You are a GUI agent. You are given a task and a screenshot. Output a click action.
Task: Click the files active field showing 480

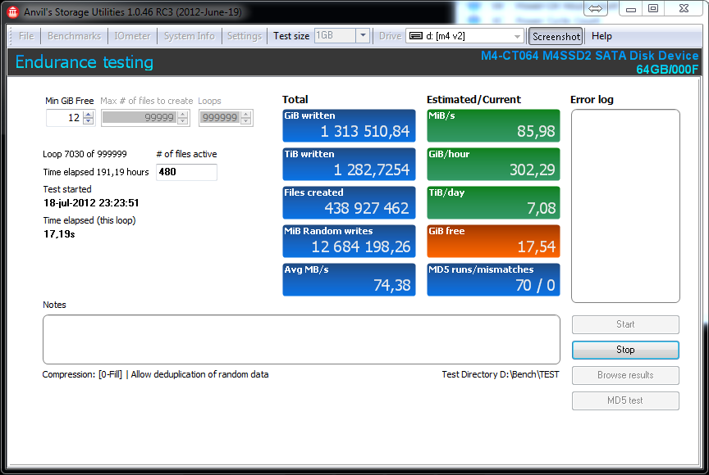186,172
